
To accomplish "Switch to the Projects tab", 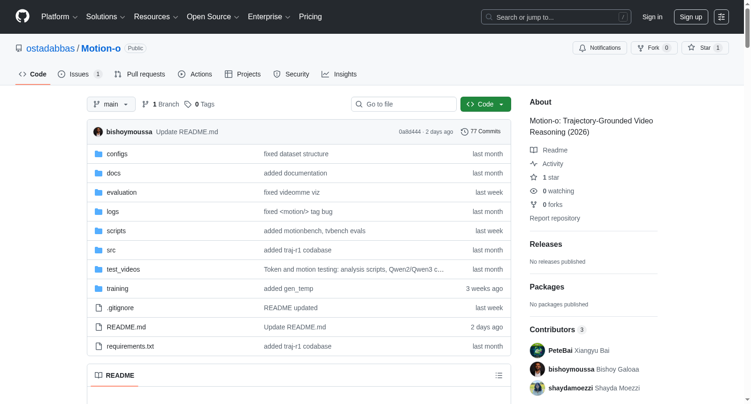I will tap(243, 74).
